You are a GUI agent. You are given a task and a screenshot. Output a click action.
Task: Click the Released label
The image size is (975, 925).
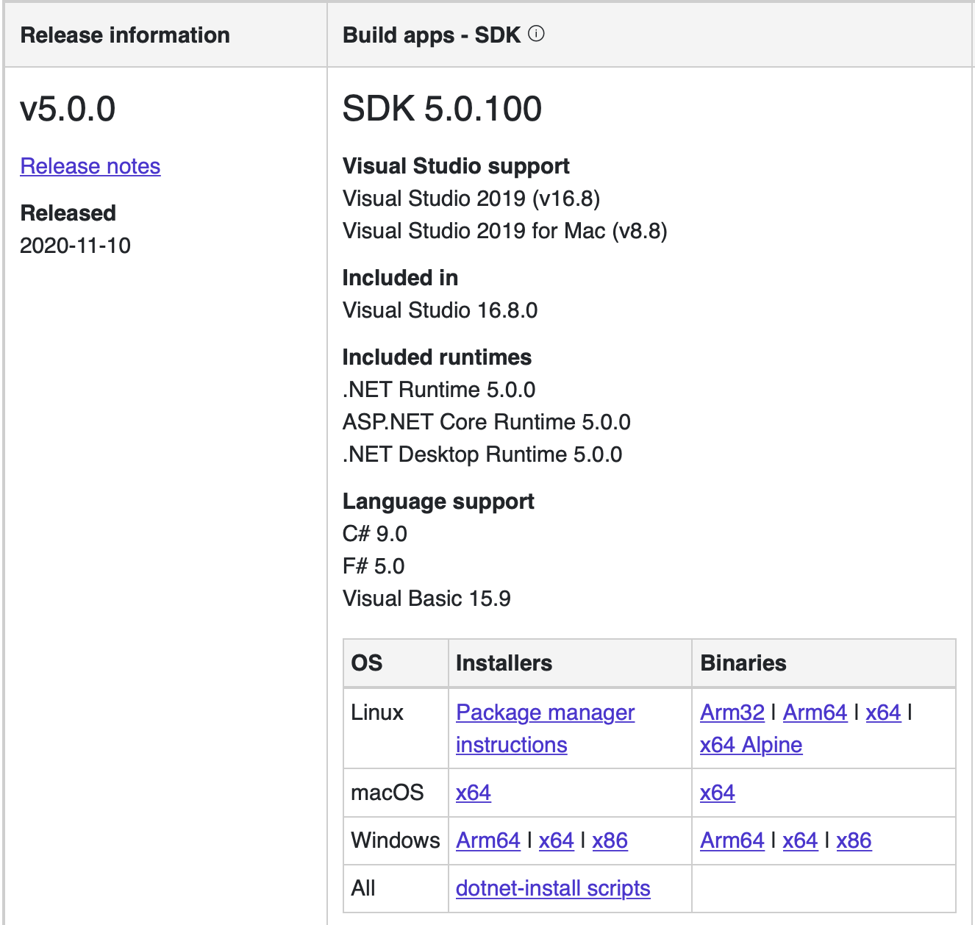tap(68, 213)
